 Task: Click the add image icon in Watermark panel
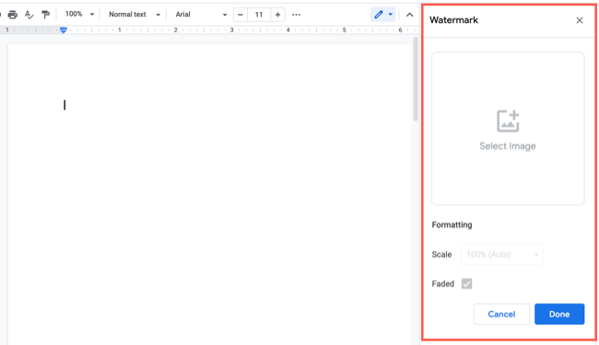508,121
